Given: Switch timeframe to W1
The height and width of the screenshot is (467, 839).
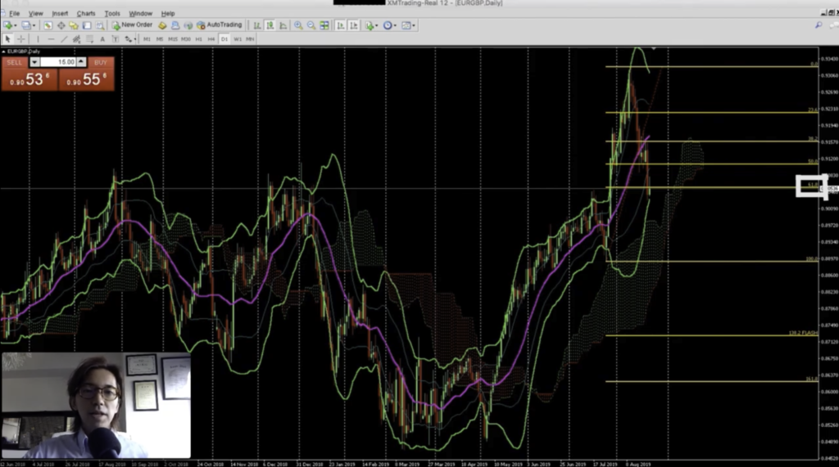Looking at the screenshot, I should pos(238,39).
